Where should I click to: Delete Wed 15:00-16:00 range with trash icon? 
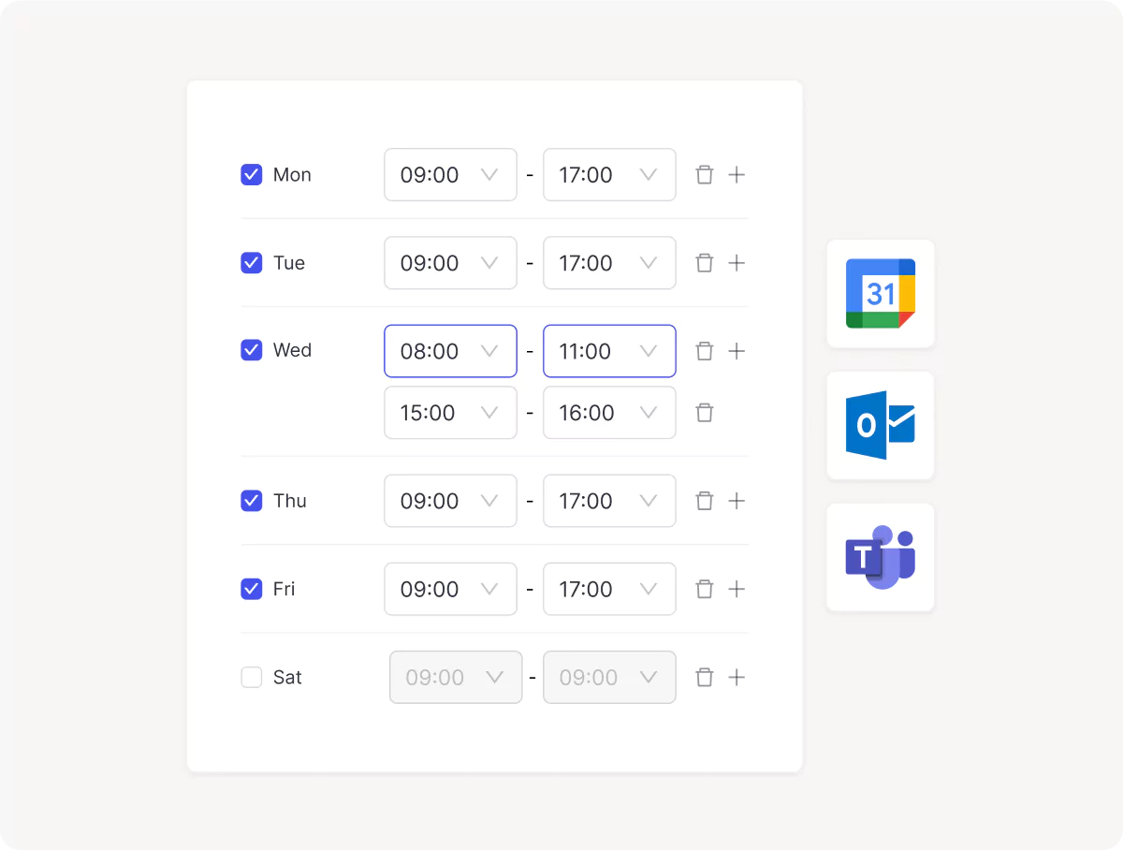click(705, 413)
